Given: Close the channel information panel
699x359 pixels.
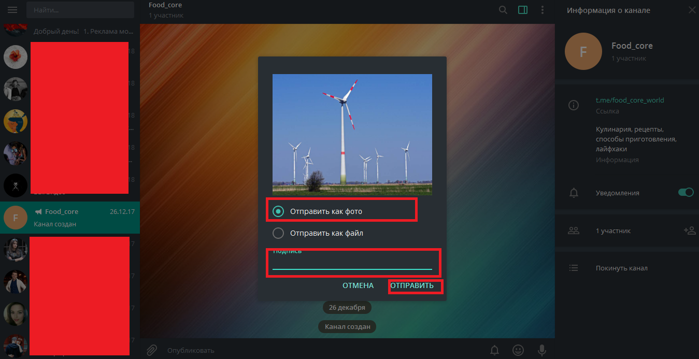Looking at the screenshot, I should [x=692, y=10].
